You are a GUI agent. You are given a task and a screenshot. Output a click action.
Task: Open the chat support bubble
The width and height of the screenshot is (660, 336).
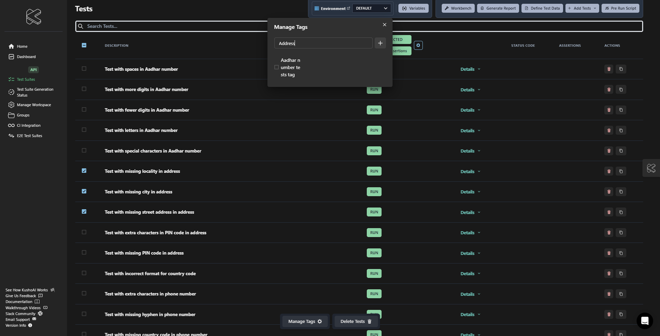click(645, 321)
